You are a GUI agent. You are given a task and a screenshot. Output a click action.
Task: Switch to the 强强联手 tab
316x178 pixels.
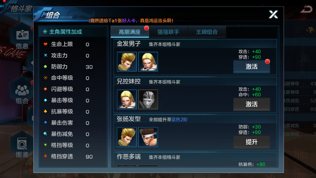[x=168, y=32]
